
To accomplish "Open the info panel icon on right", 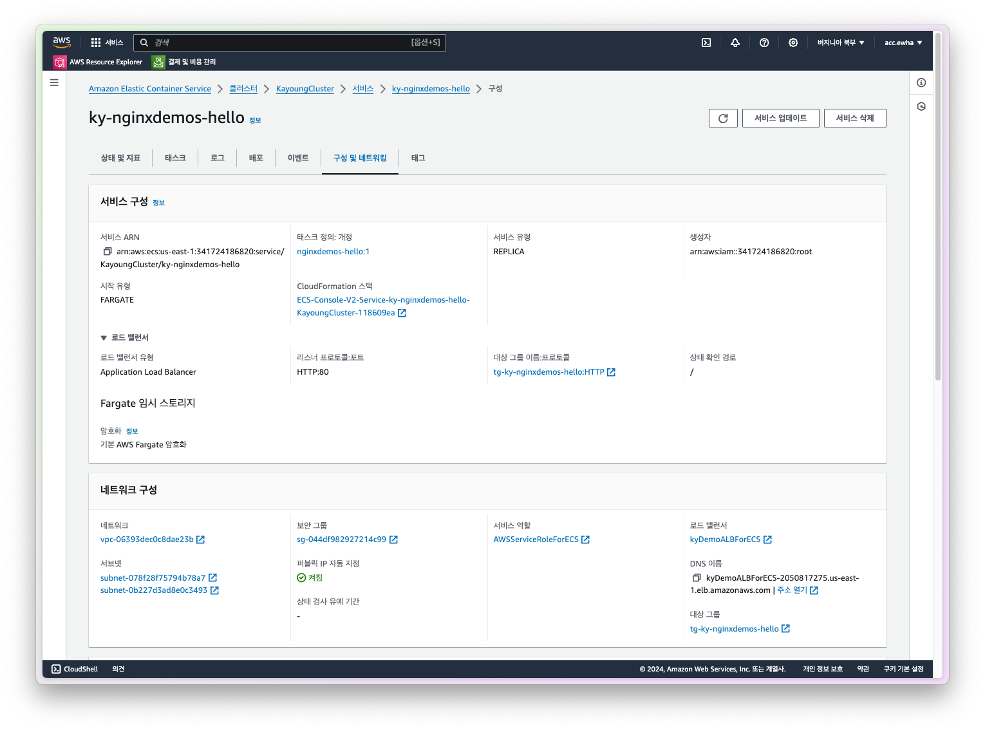I will [921, 82].
